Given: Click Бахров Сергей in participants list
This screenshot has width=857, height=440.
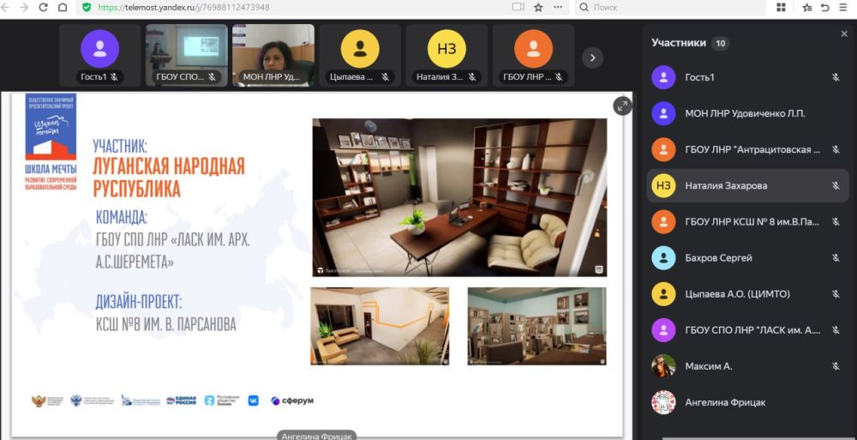Looking at the screenshot, I should tap(747, 258).
